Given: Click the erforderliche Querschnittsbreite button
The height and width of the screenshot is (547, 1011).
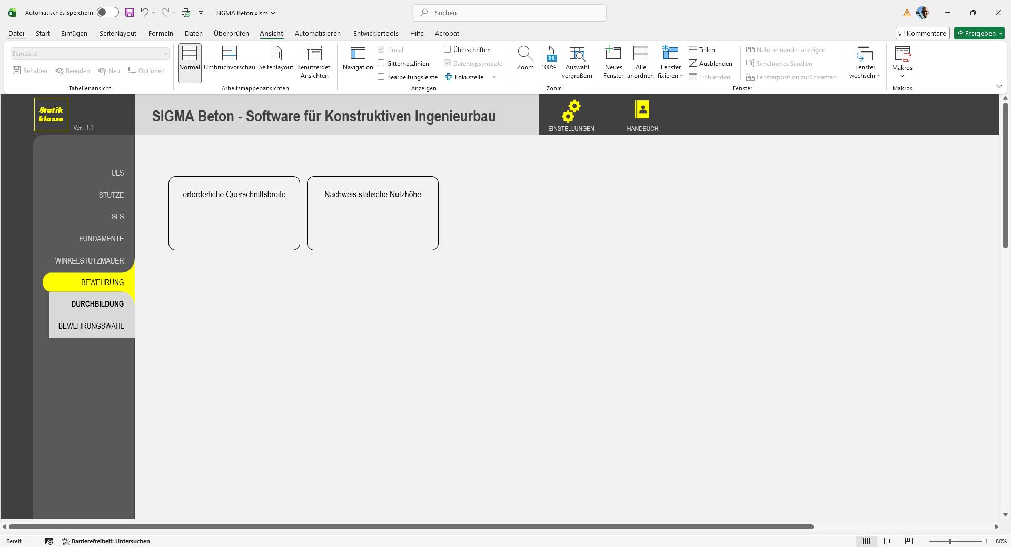Looking at the screenshot, I should (234, 213).
